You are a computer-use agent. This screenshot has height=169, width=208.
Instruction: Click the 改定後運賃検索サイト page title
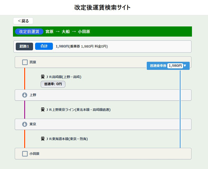click(102, 7)
